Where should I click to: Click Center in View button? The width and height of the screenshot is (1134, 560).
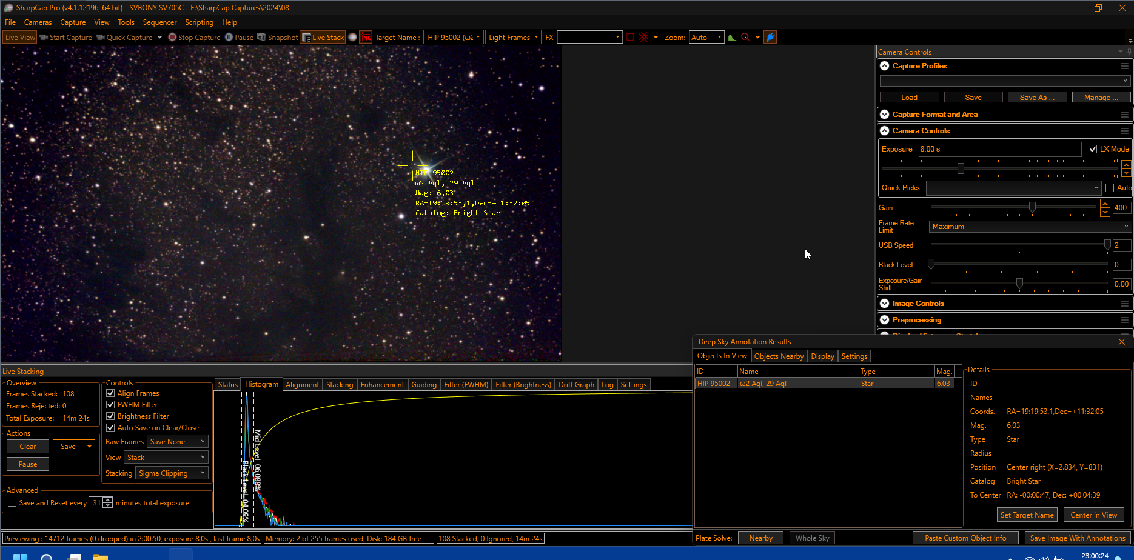point(1094,515)
